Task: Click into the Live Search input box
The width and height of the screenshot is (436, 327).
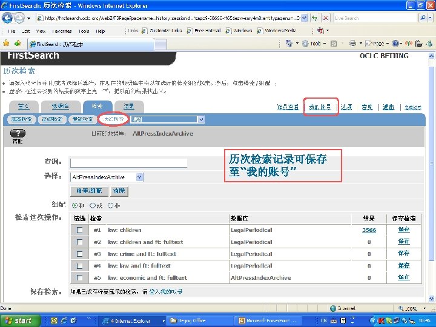Action: click(375, 18)
